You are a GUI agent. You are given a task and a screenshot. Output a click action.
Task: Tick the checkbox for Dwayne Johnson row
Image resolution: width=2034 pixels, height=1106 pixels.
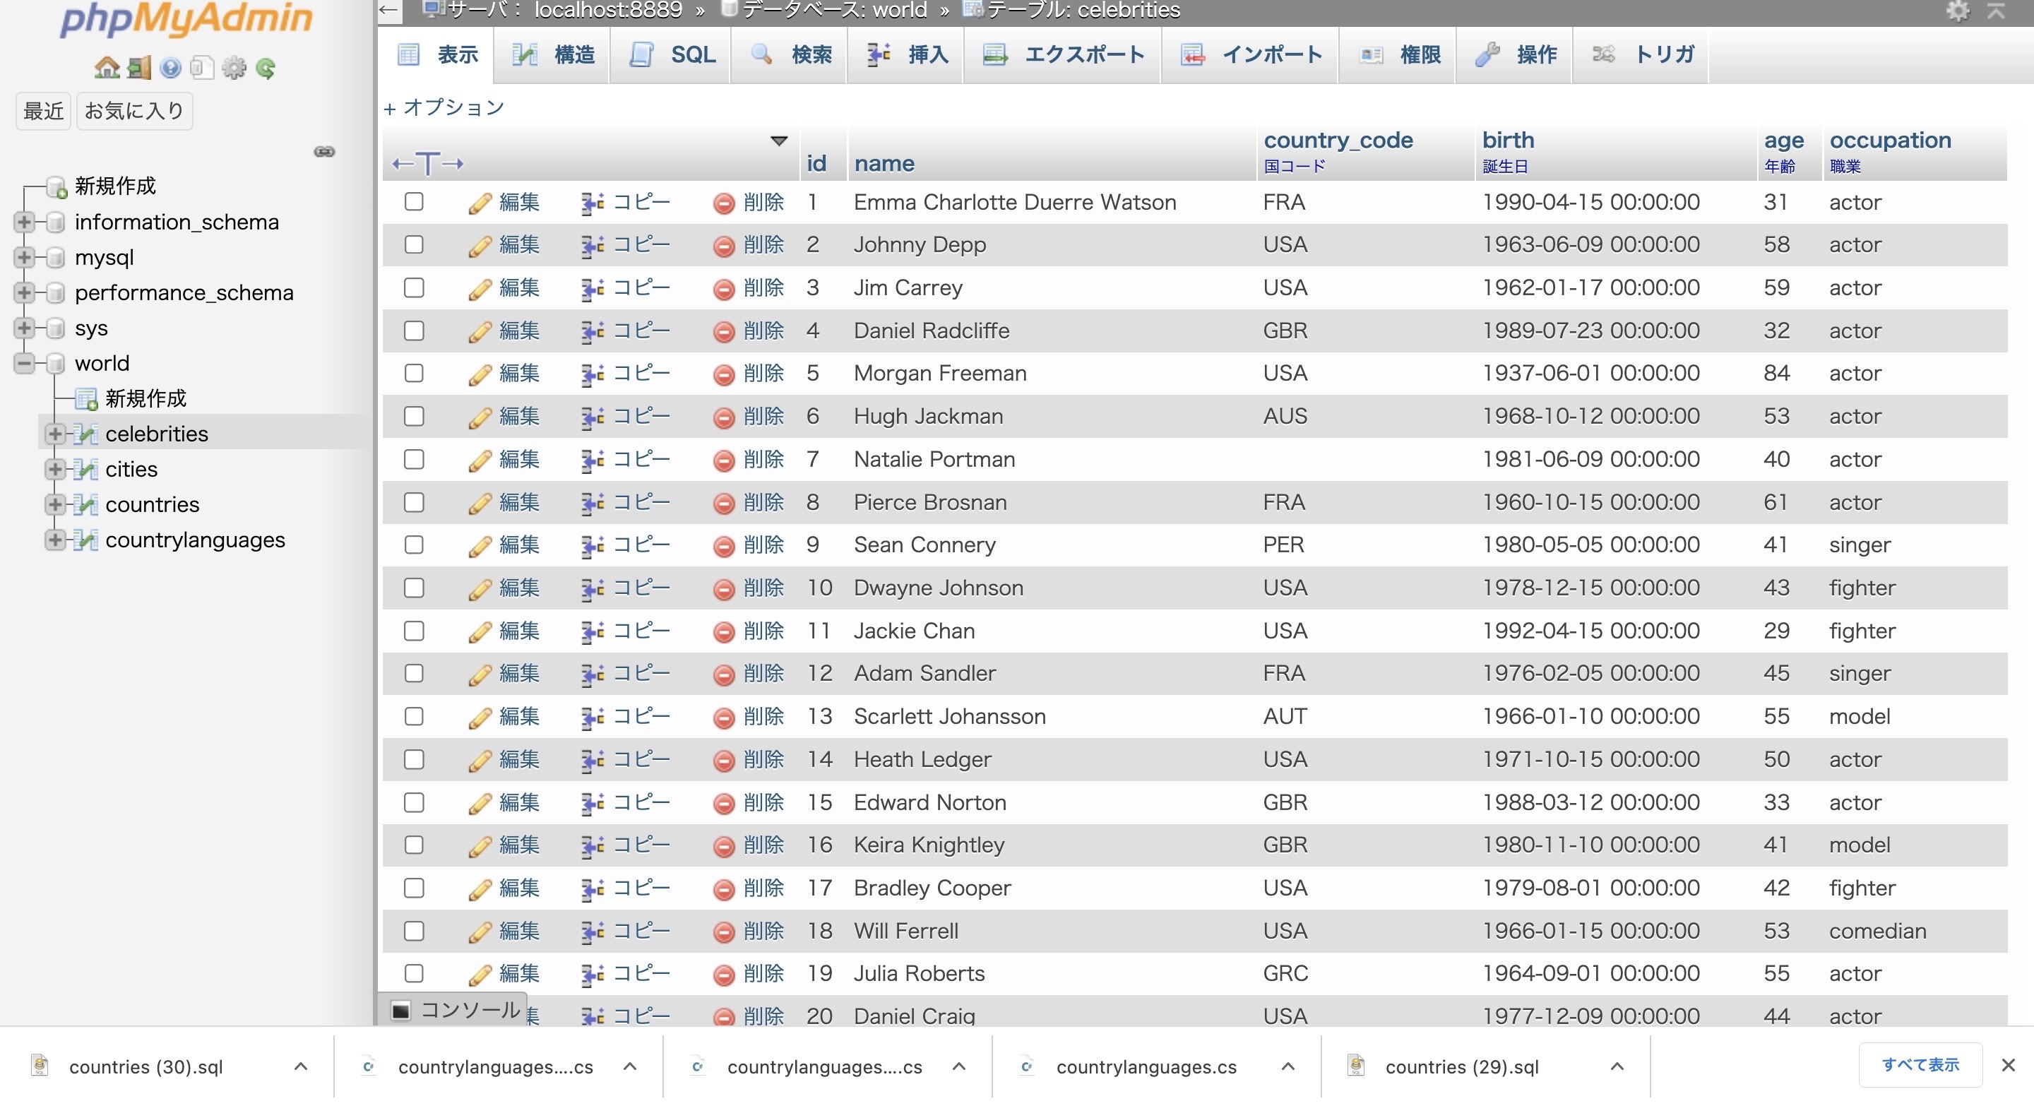tap(414, 588)
